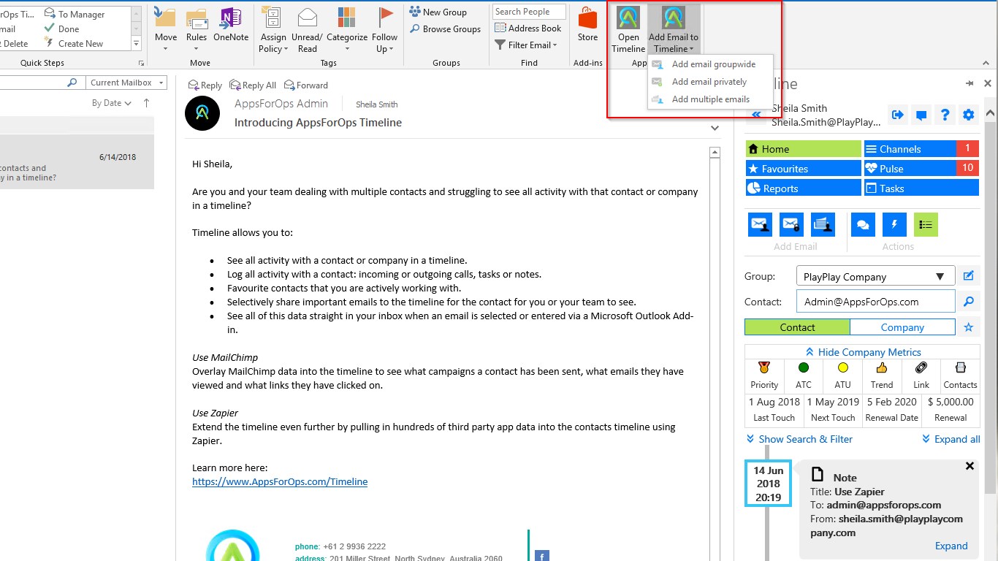The height and width of the screenshot is (561, 998).
Task: Click the green list action icon
Action: pyautogui.click(x=926, y=225)
